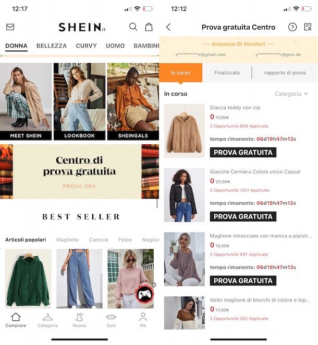Open the help question mark icon
Viewport: 318px width, 345px height.
pos(292,27)
